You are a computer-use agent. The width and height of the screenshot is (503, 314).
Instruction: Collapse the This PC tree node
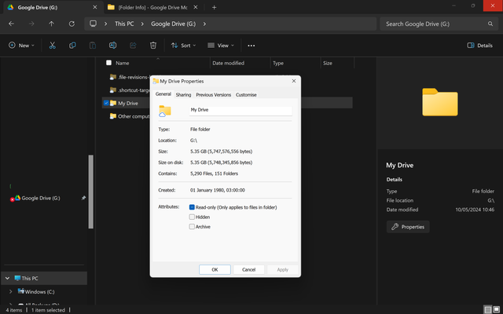pyautogui.click(x=7, y=278)
